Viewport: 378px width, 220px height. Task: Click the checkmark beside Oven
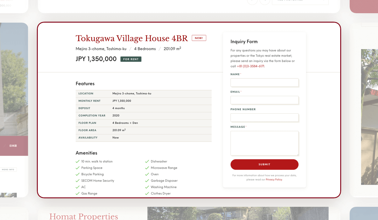click(x=147, y=174)
